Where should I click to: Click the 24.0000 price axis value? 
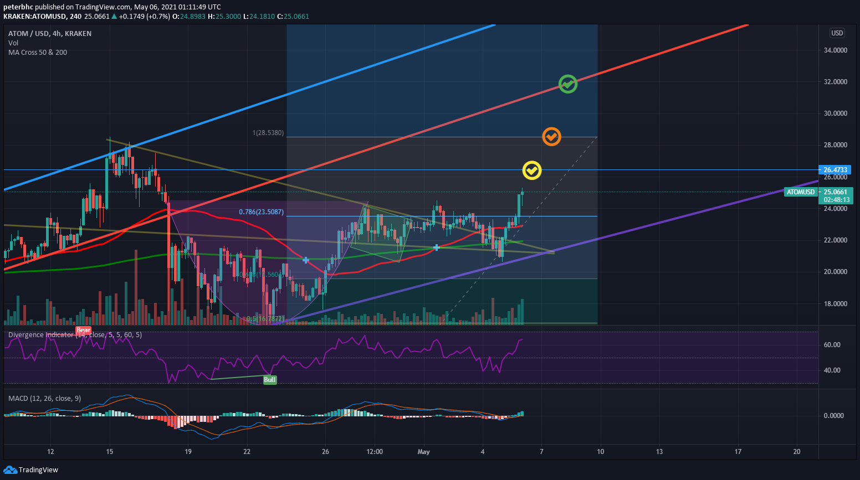tap(836, 209)
